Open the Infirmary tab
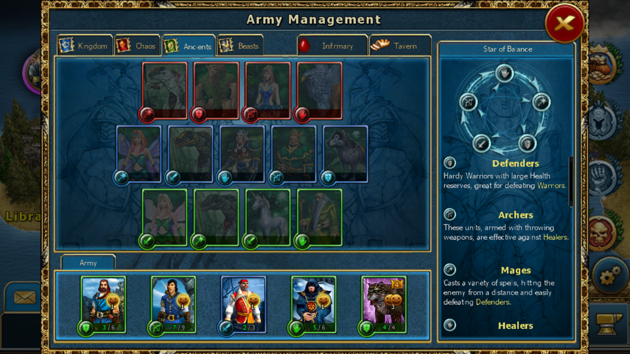This screenshot has width=630, height=354. 332,46
